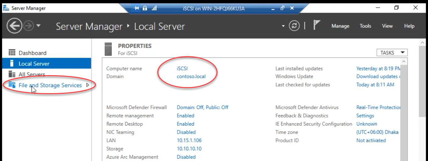
Task: Open the View menu
Action: click(x=387, y=26)
